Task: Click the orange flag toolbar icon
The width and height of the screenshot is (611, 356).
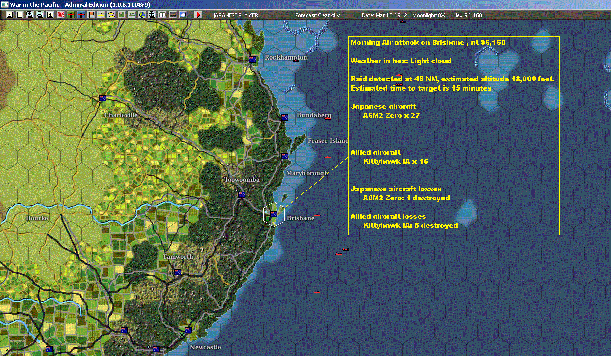Action: pos(91,15)
